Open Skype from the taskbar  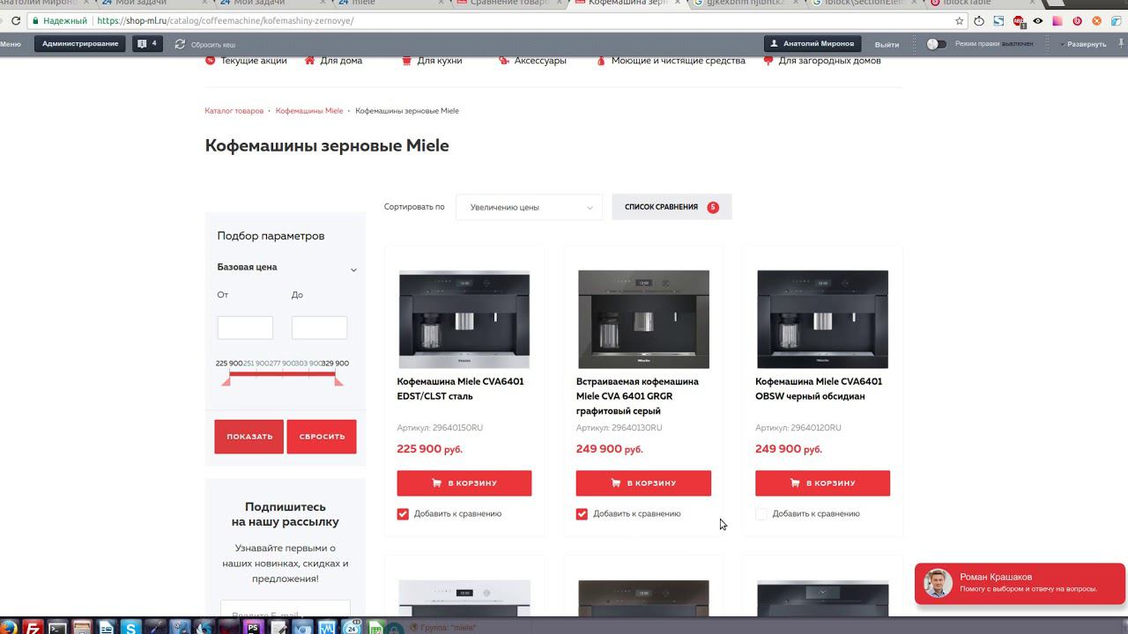[131, 627]
